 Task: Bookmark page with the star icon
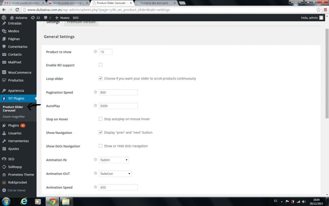point(319,10)
